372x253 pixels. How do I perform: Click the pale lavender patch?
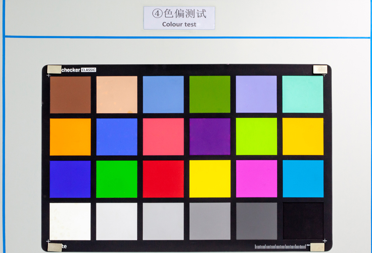click(x=256, y=94)
